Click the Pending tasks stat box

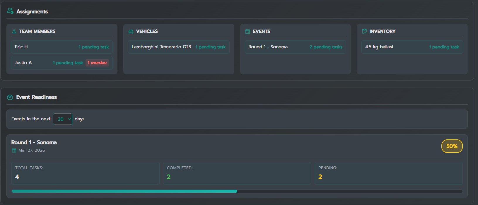coord(388,173)
